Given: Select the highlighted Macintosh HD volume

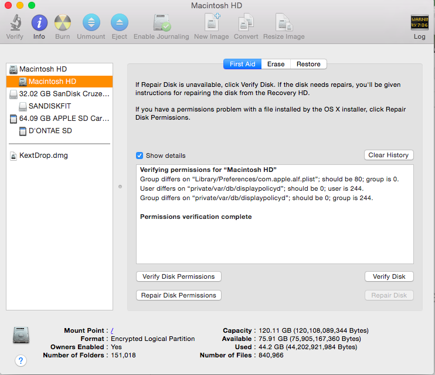Looking at the screenshot, I should point(59,82).
